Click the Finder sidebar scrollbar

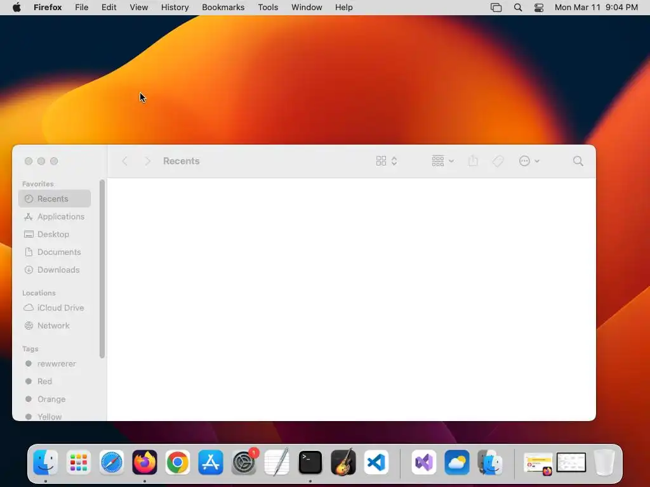click(102, 269)
